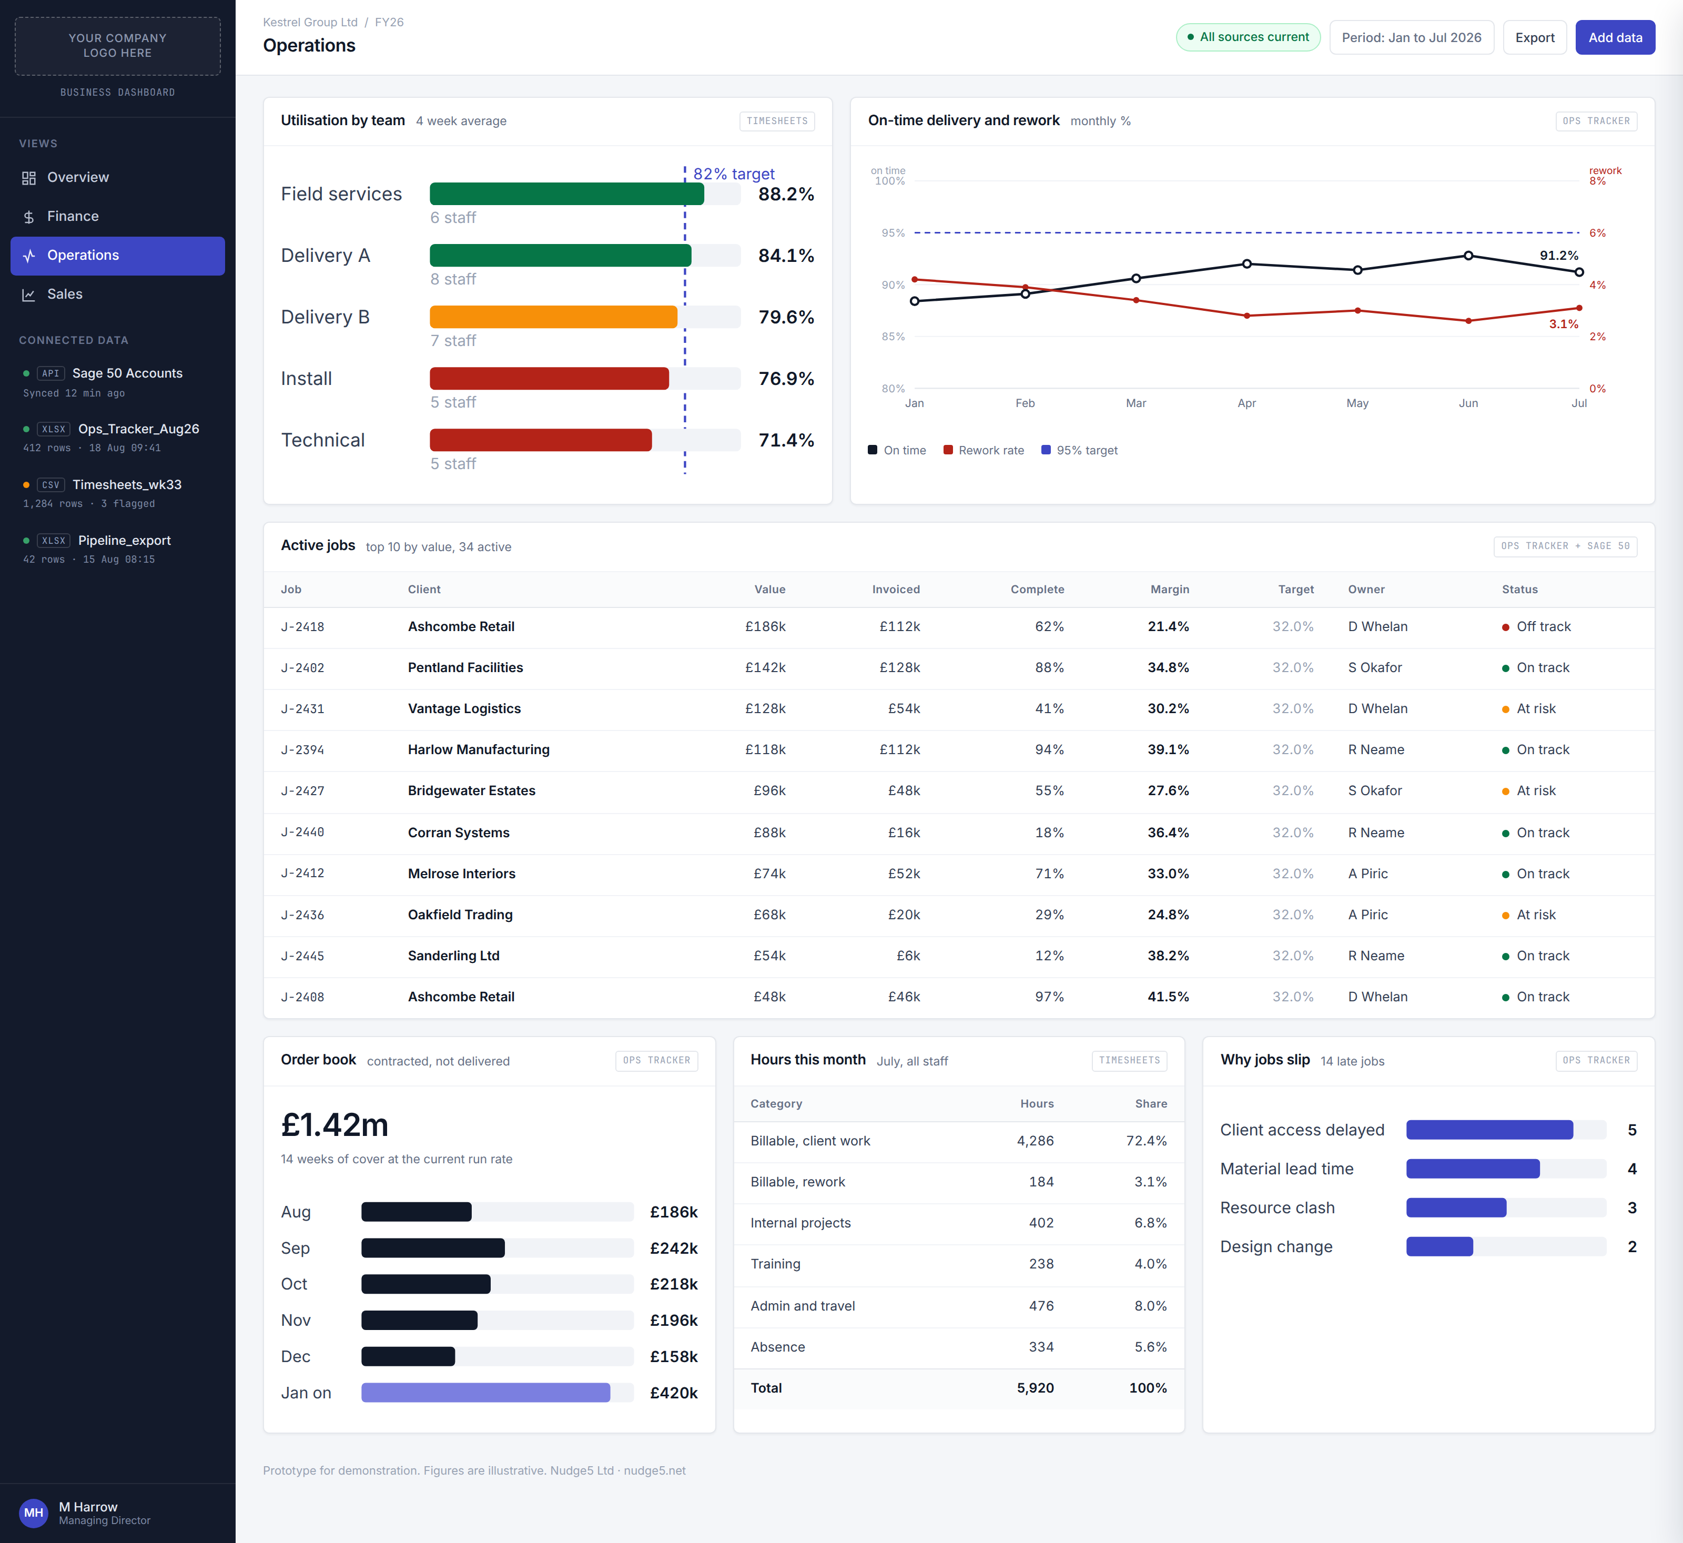Click the Operations pulse icon
The image size is (1683, 1543).
click(x=28, y=256)
